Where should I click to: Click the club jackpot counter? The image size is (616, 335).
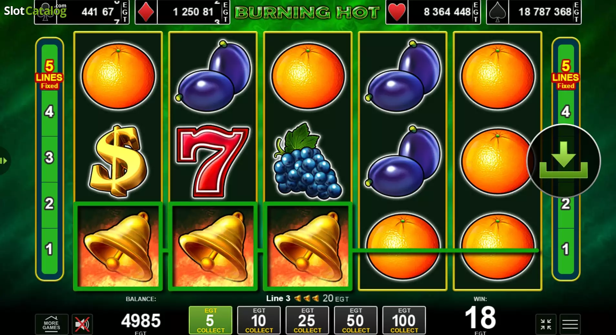click(93, 12)
